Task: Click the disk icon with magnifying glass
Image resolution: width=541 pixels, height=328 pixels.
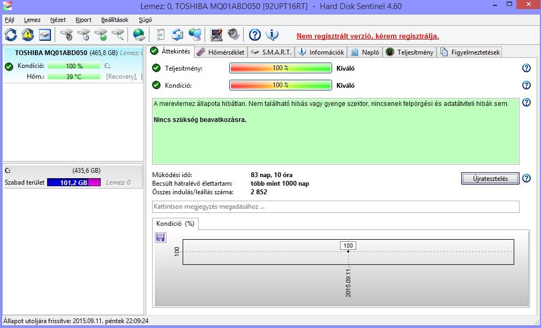Action: pyautogui.click(x=118, y=35)
